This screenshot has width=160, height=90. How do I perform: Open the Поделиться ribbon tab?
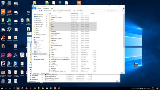pos(46,8)
